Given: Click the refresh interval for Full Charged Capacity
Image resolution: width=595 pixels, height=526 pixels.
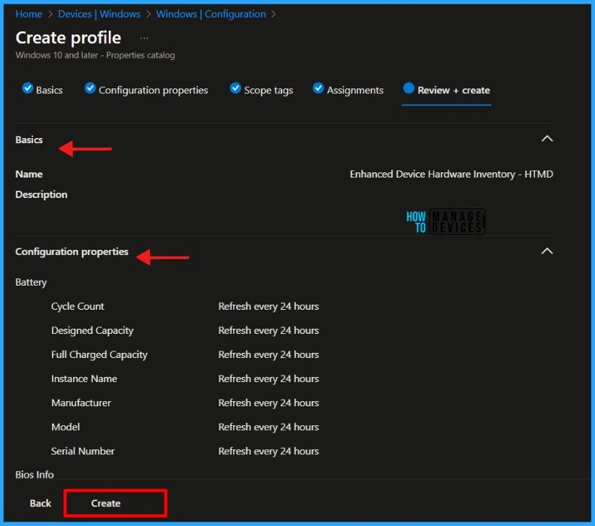Looking at the screenshot, I should pyautogui.click(x=268, y=354).
